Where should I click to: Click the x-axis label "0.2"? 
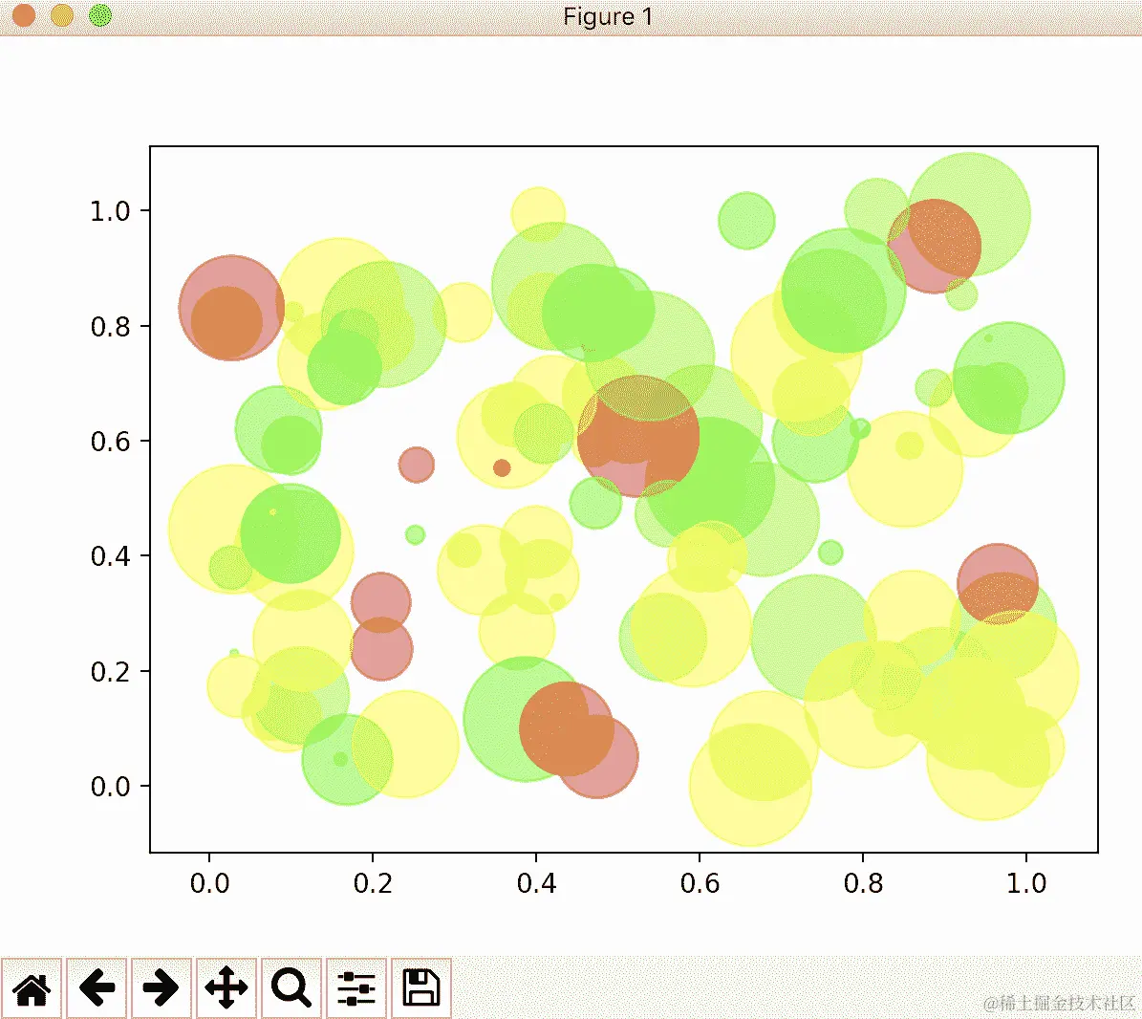pyautogui.click(x=373, y=883)
